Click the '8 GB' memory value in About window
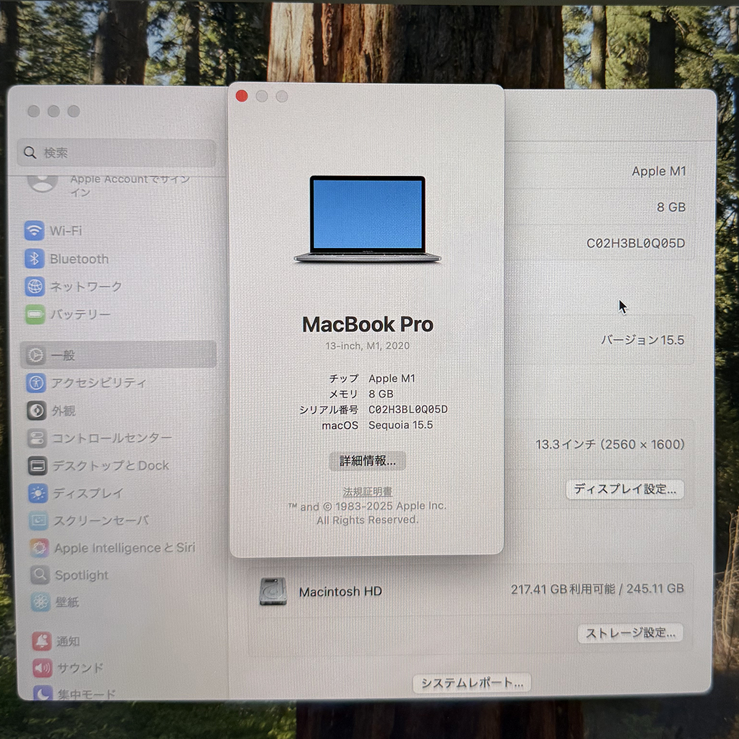 [381, 394]
